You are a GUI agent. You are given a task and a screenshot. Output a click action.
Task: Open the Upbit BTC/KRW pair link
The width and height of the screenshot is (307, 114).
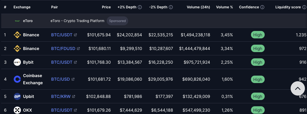61,96
